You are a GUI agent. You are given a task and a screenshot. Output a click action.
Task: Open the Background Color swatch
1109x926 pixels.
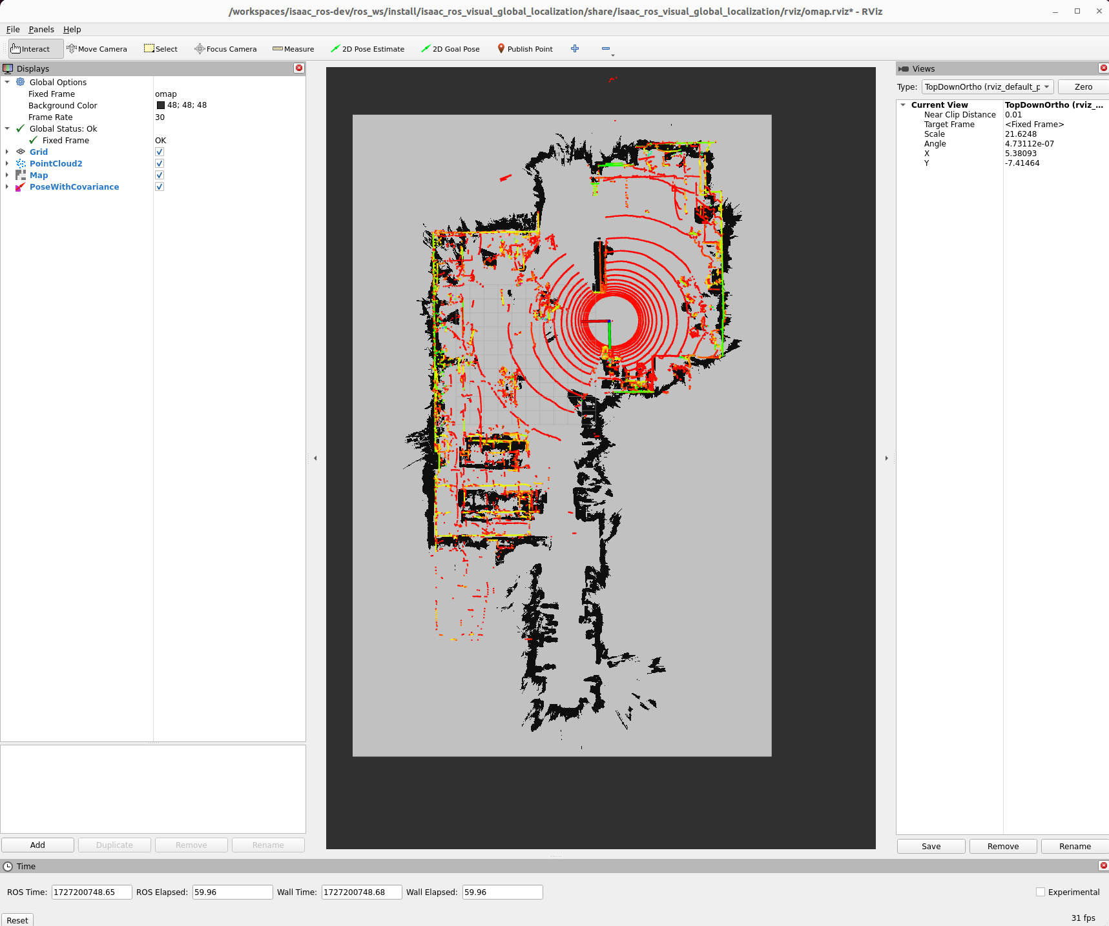tap(160, 105)
